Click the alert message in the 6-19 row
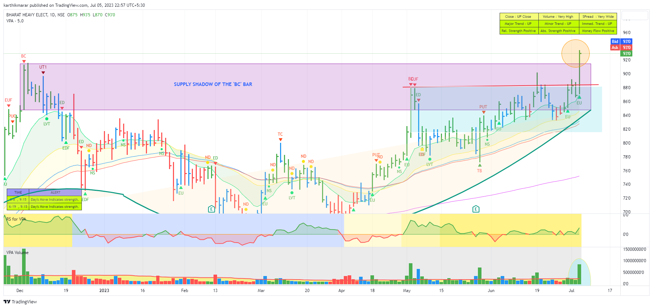The image size is (653, 308). 55,207
